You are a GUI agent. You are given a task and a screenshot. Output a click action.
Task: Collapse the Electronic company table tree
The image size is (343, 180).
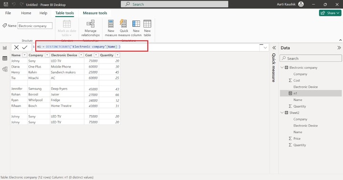[282, 67]
